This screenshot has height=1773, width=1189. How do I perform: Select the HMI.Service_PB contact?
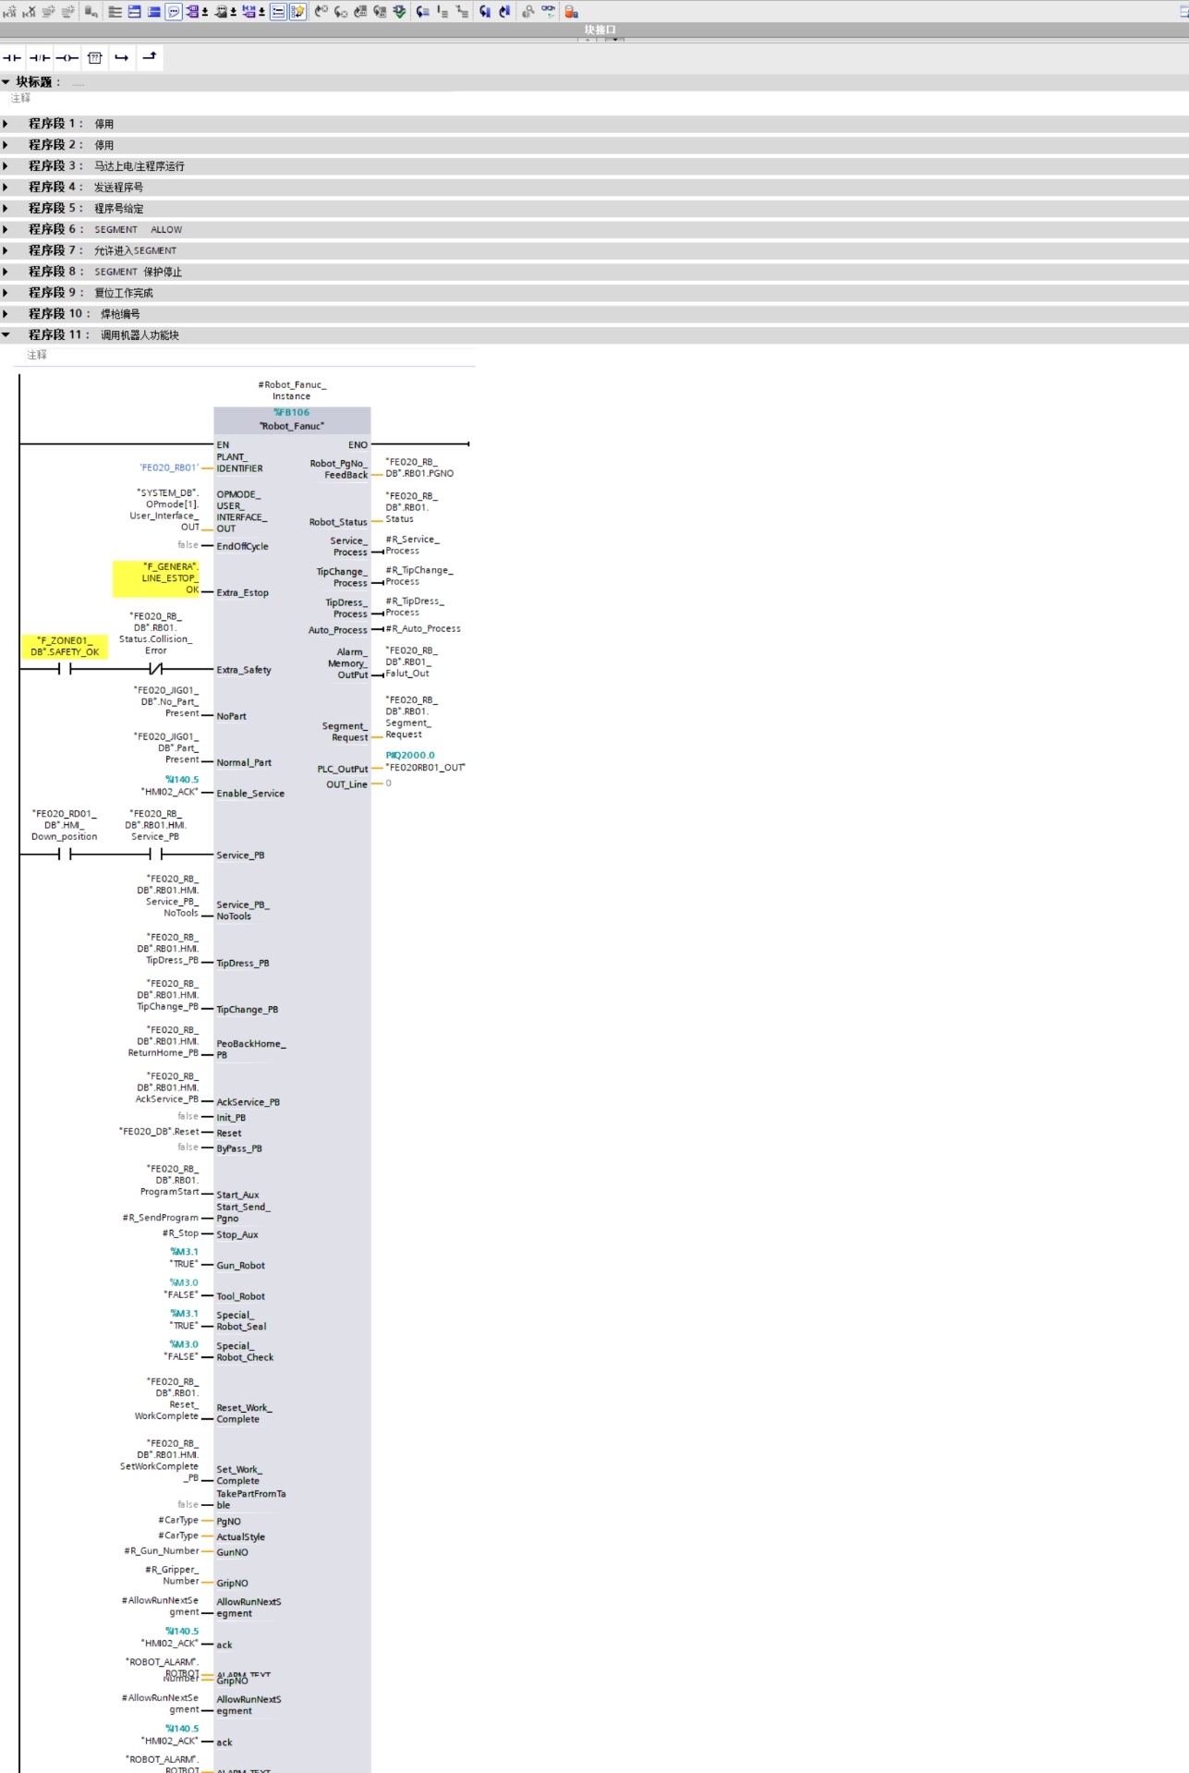click(x=156, y=855)
